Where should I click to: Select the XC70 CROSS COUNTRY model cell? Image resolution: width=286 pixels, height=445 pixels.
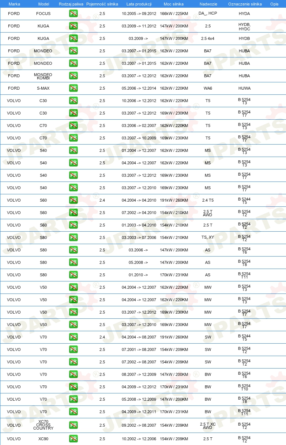43,425
